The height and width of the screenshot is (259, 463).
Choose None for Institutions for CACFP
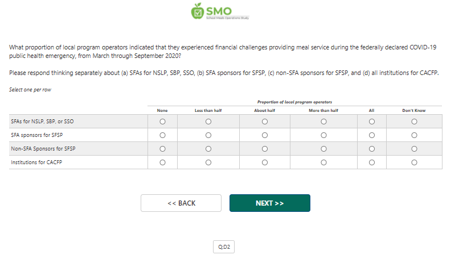(162, 162)
